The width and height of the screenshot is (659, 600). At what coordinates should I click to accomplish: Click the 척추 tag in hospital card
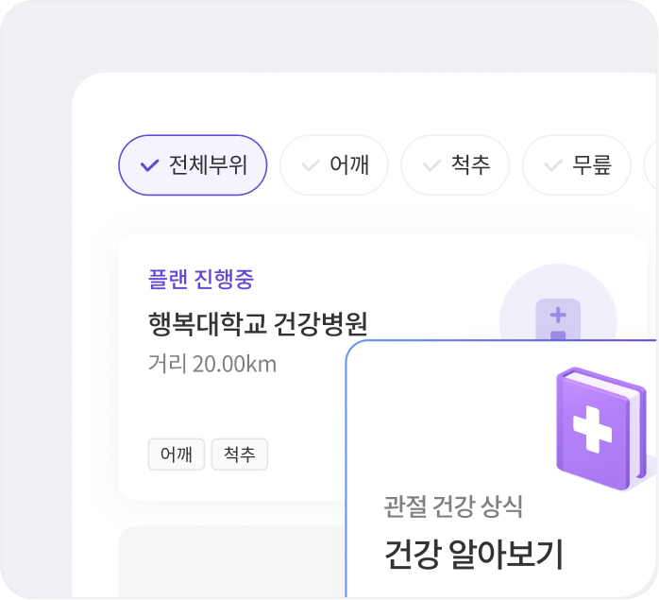pos(239,454)
